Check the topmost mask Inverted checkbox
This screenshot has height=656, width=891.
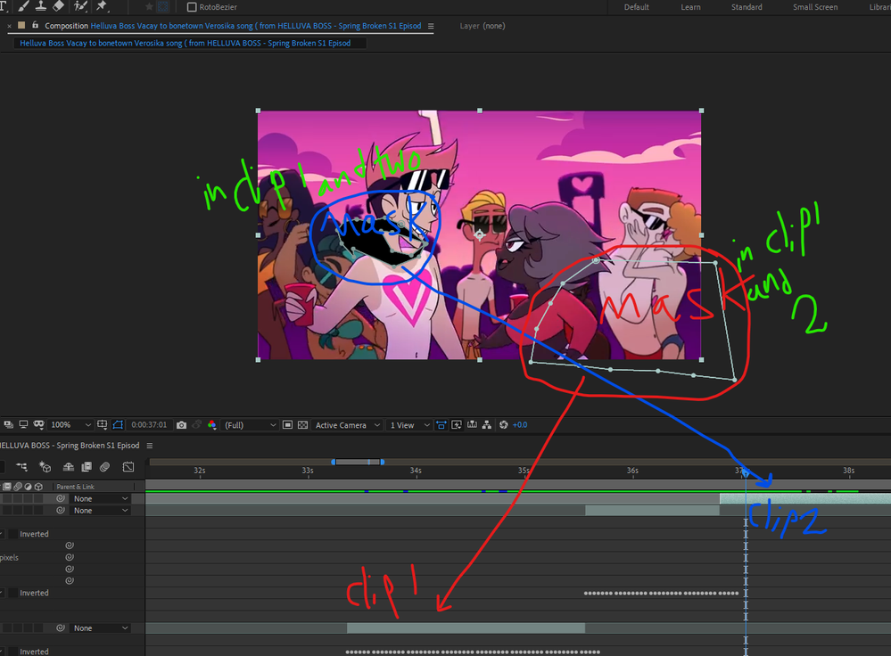(13, 534)
